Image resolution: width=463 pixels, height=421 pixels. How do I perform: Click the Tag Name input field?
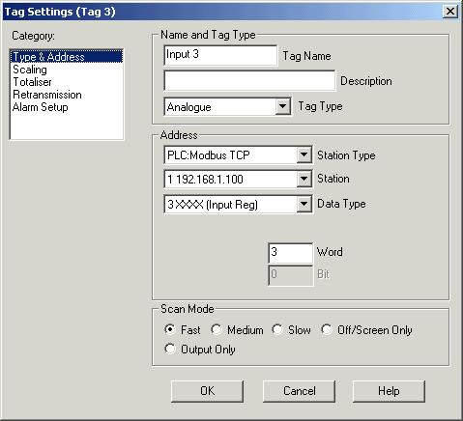pos(220,55)
